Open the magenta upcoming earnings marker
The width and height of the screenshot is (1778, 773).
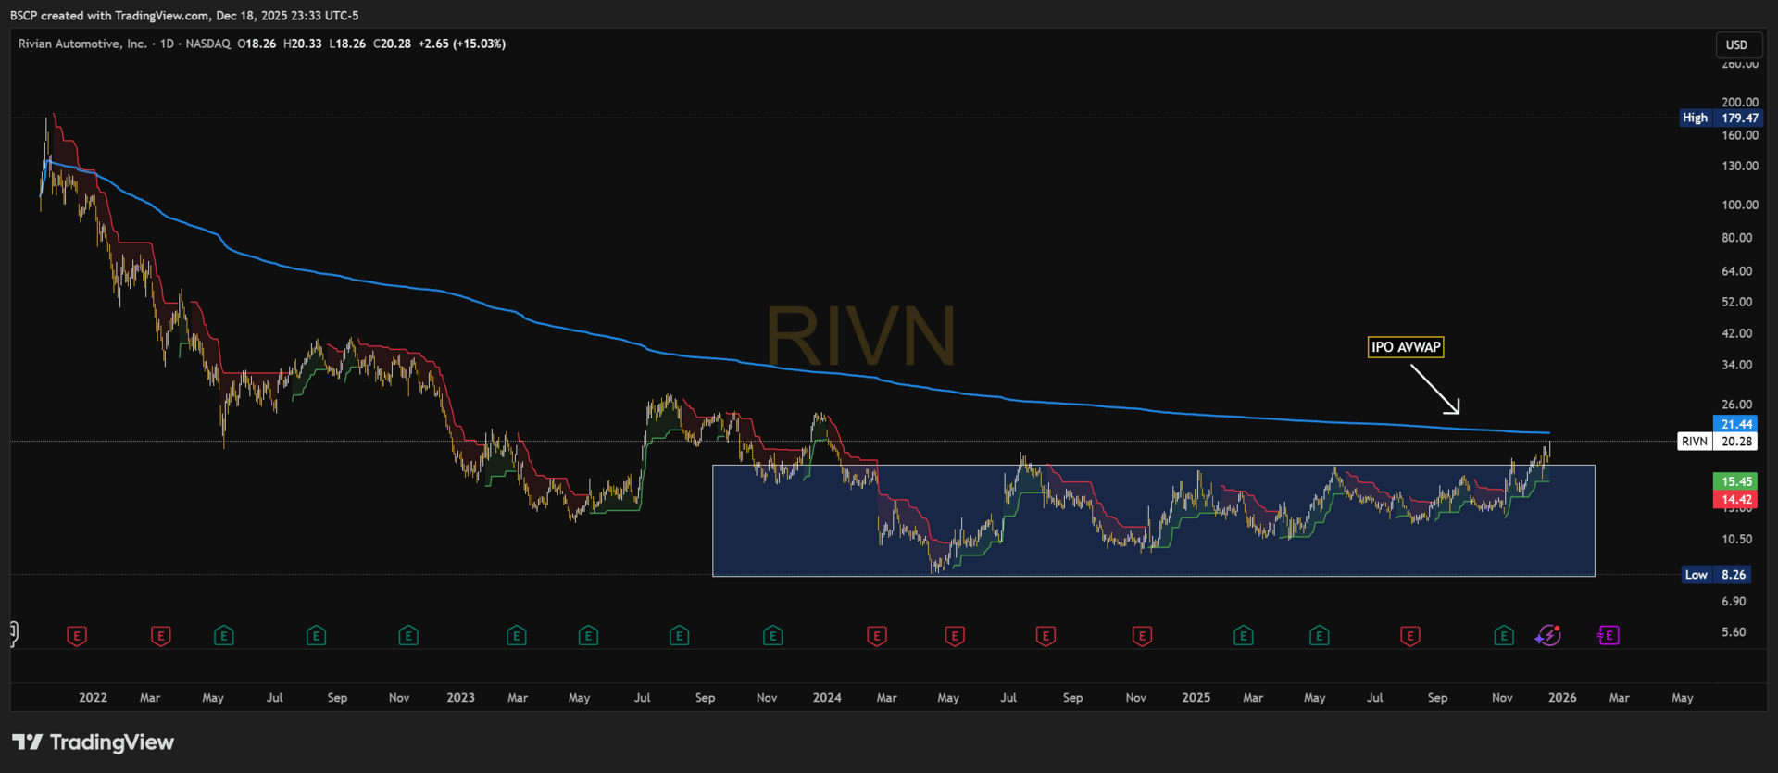click(1609, 636)
